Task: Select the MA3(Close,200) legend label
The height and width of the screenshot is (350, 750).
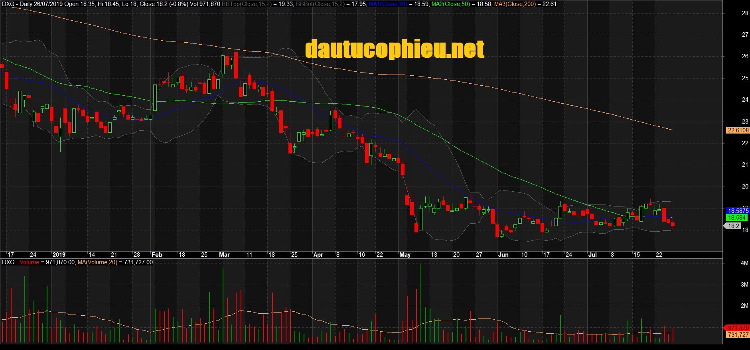Action: click(x=515, y=4)
